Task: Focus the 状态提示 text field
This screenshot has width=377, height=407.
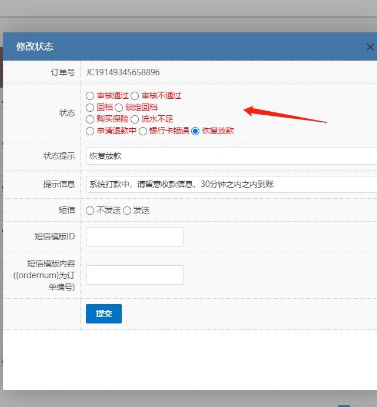Action: click(231, 156)
